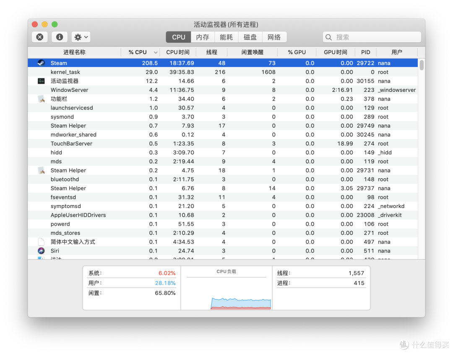Image resolution: width=453 pixels, height=354 pixels.
Task: Select the mdworker_shared process
Action: 223,135
